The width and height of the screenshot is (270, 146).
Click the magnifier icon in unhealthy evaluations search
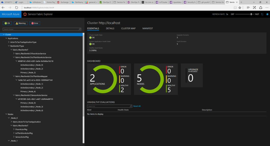point(131,106)
